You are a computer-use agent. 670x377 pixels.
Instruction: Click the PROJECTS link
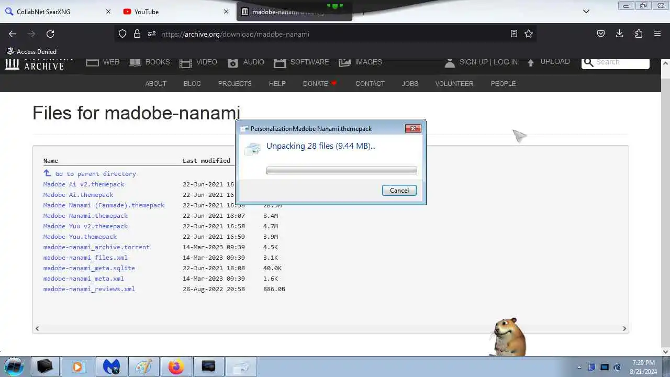click(234, 84)
